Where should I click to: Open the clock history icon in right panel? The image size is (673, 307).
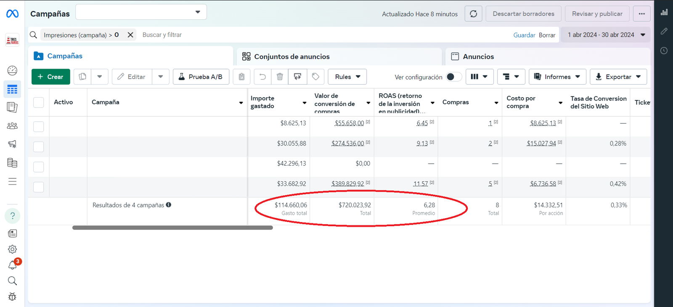(664, 50)
